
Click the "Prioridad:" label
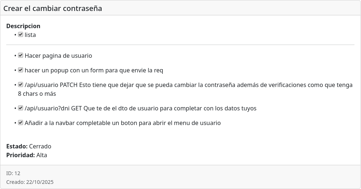coord(21,155)
